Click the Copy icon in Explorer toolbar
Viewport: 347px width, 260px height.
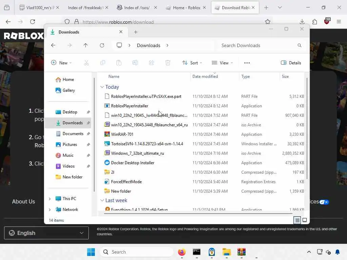click(x=103, y=63)
